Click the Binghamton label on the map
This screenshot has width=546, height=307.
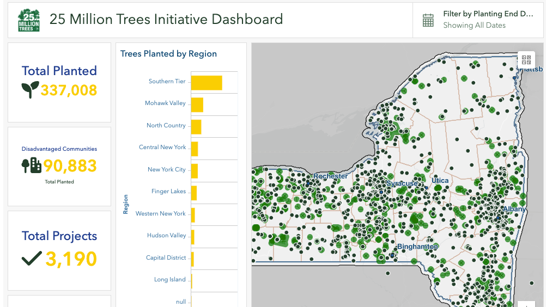click(x=417, y=247)
